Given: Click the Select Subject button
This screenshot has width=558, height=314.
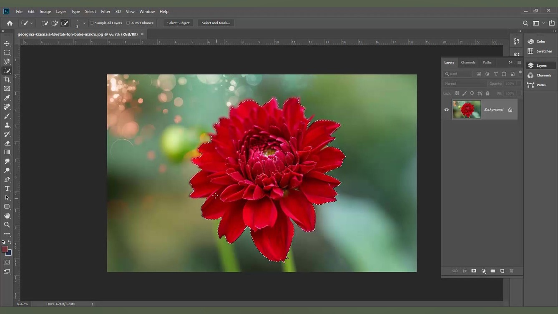Looking at the screenshot, I should pos(178,23).
